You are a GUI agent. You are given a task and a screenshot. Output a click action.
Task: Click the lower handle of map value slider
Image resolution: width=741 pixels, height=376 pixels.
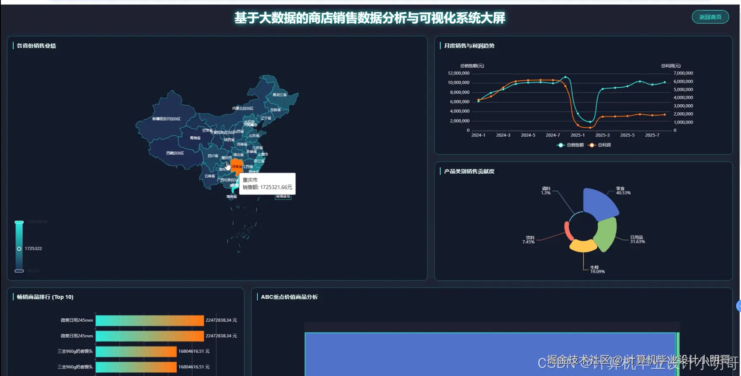(x=19, y=271)
